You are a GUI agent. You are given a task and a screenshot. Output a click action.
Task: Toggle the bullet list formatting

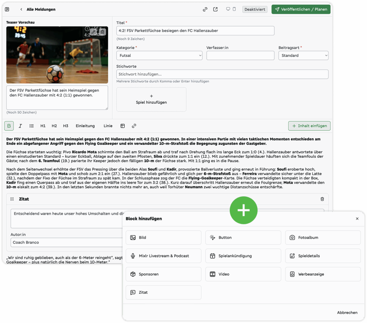point(32,126)
